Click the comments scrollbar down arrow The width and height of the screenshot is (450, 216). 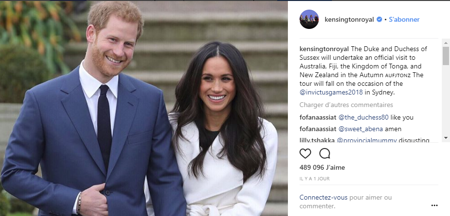[x=446, y=138]
